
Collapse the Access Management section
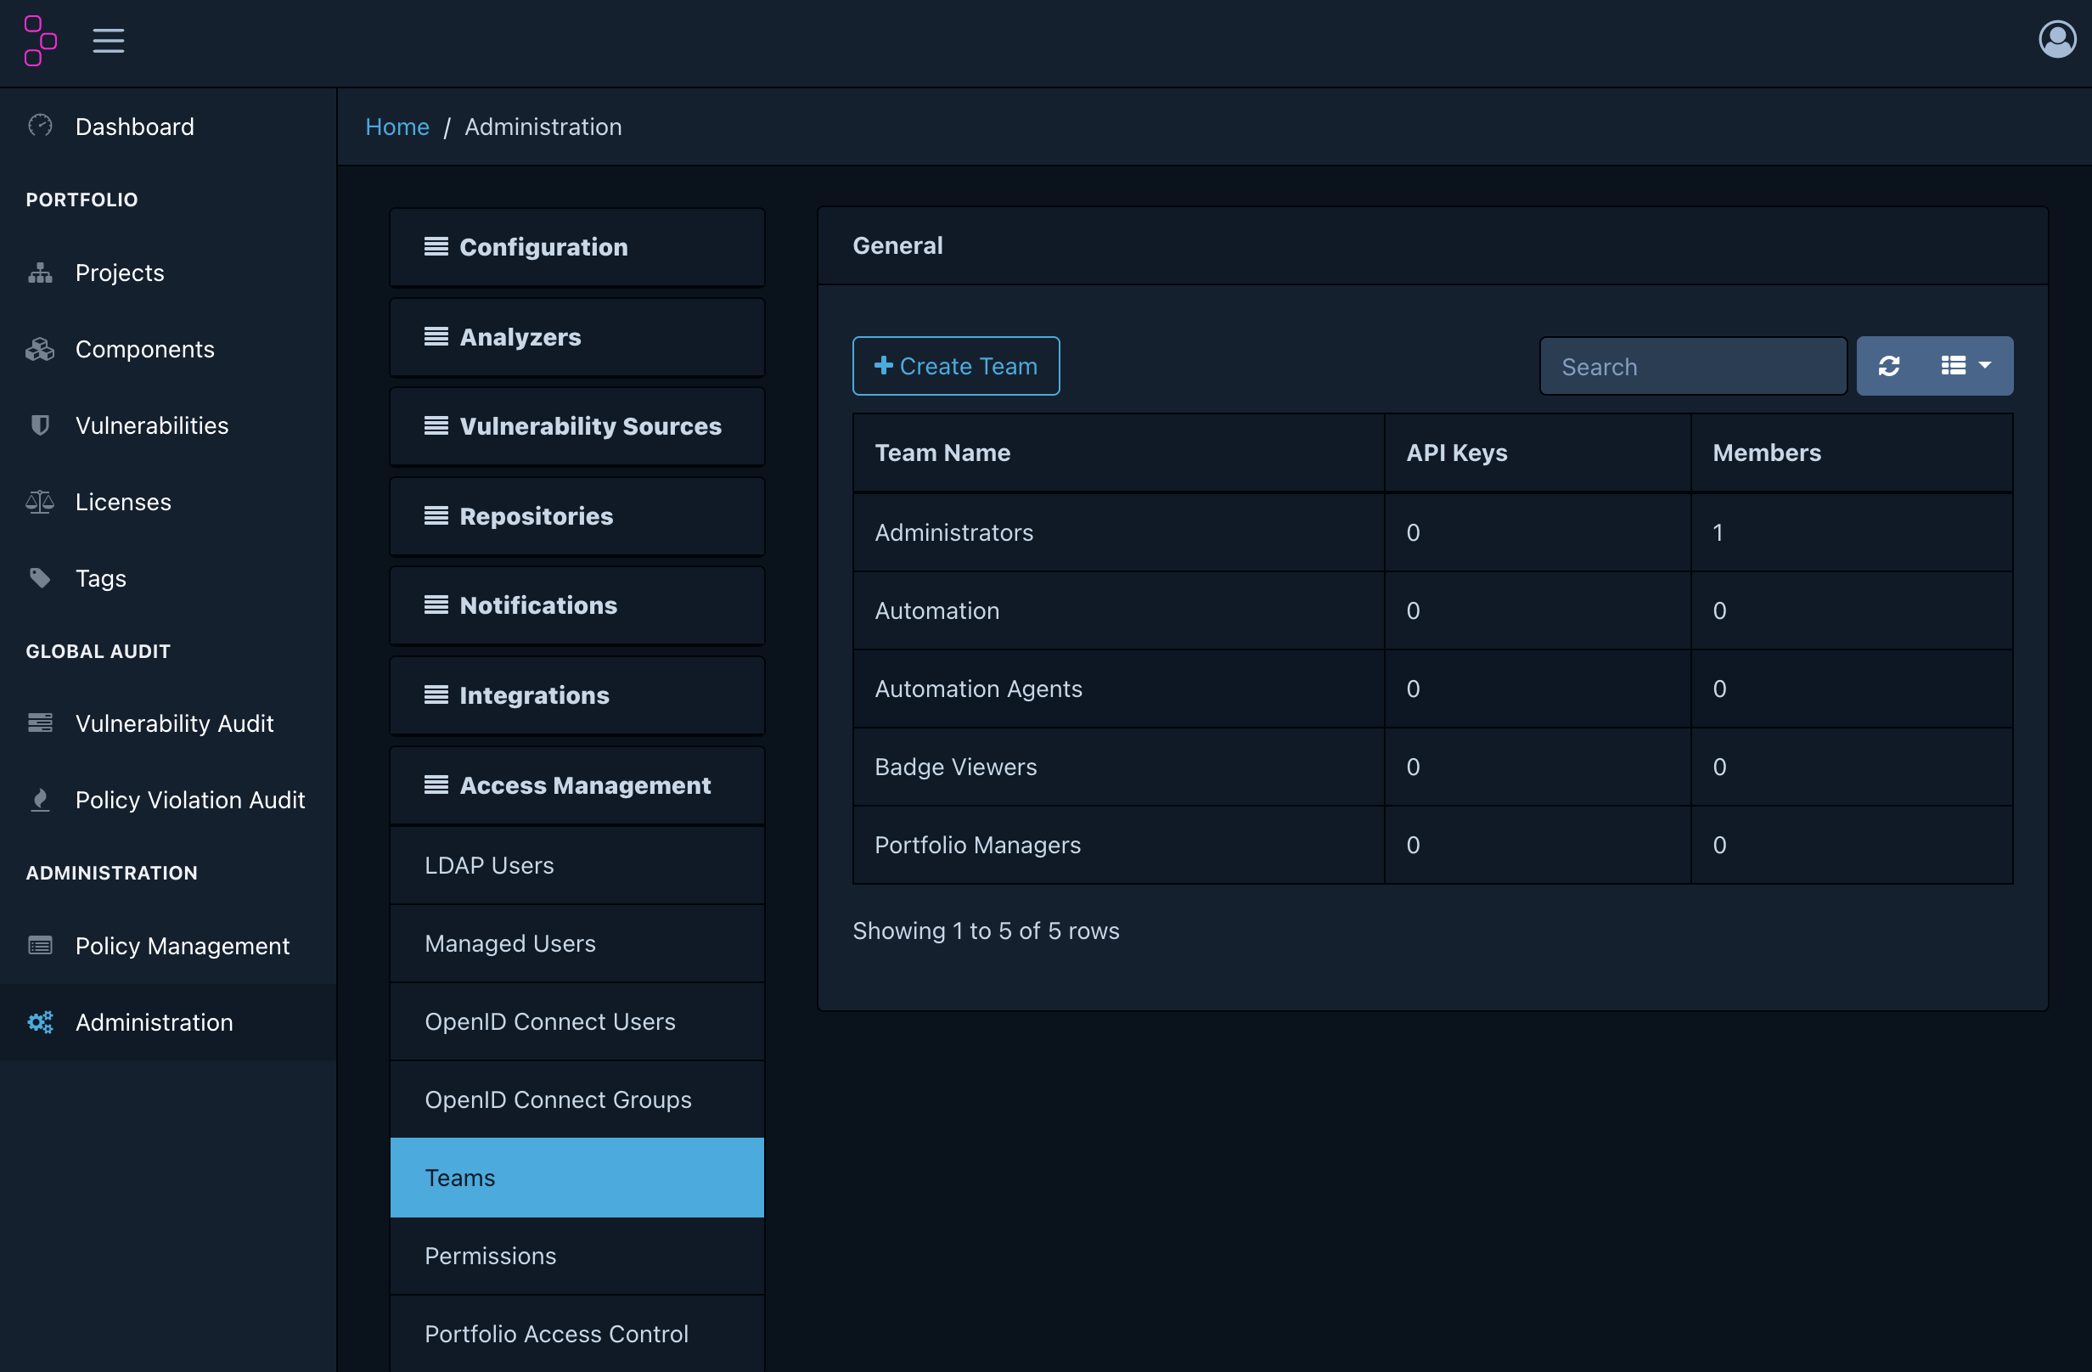(x=576, y=784)
